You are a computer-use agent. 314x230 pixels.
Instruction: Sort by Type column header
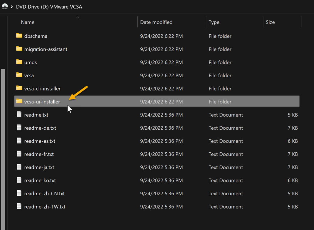coord(214,22)
